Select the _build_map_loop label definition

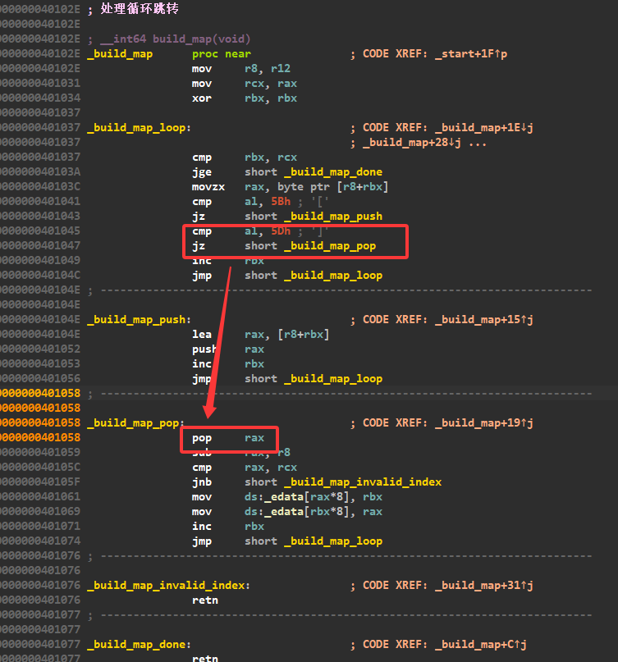[x=139, y=128]
